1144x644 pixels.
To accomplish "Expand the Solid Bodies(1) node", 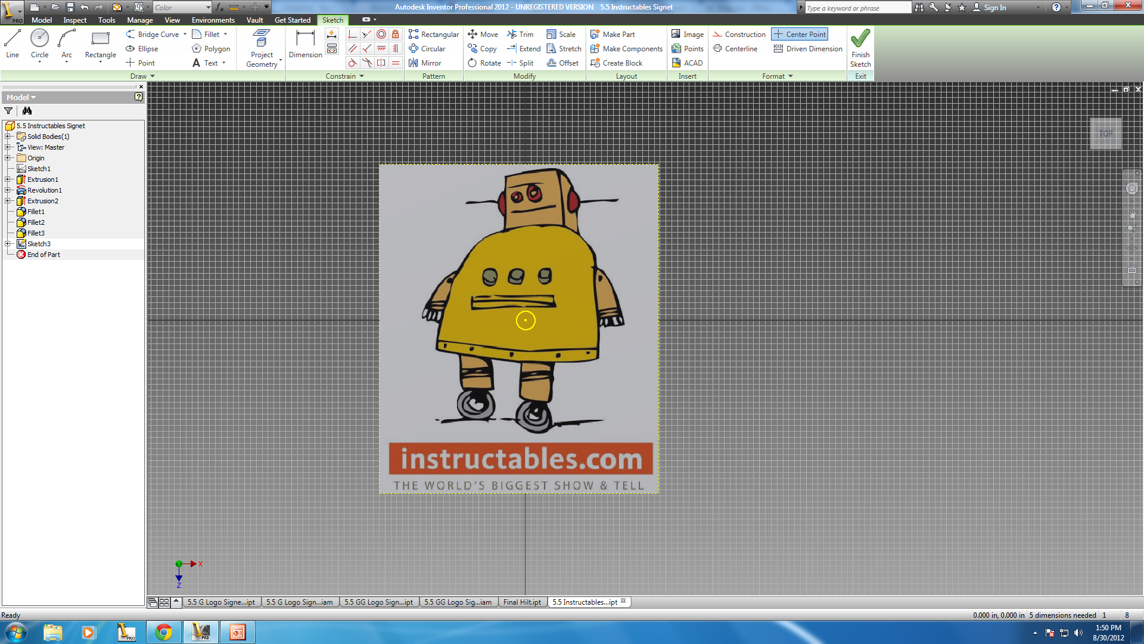I will pos(8,137).
